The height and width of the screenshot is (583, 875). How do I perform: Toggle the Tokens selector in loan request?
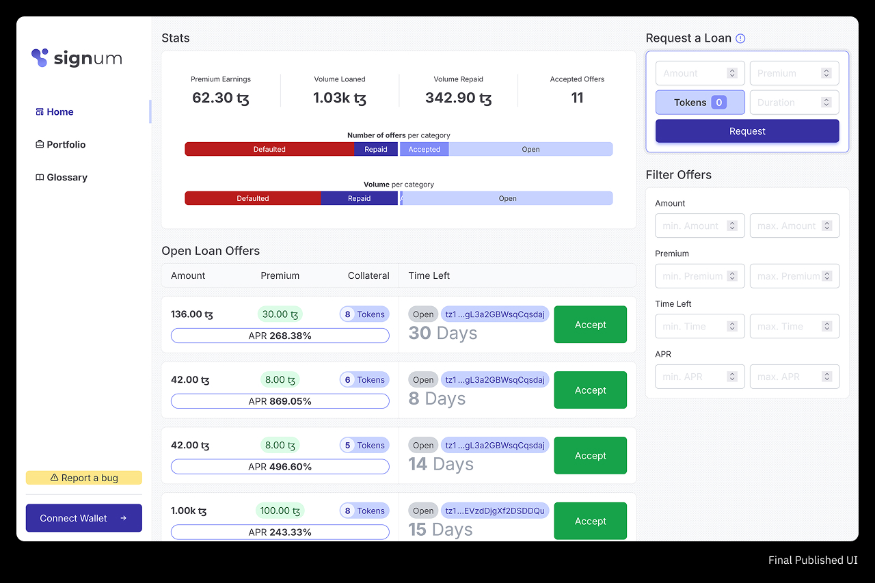click(x=700, y=103)
